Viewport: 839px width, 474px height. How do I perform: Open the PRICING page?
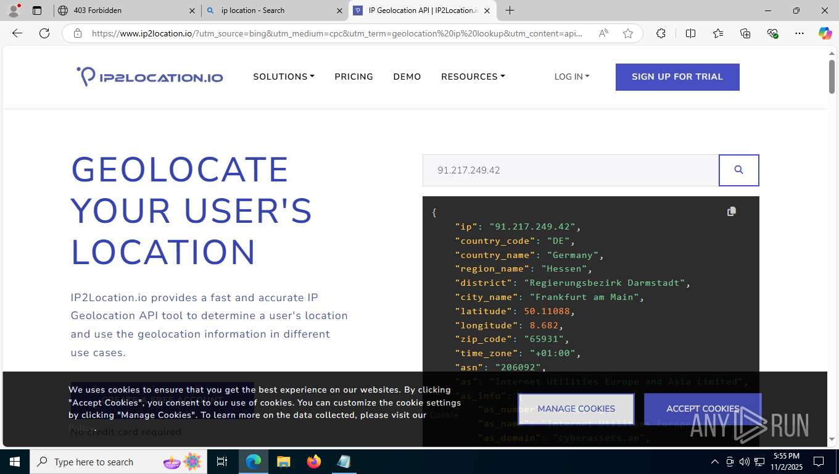tap(354, 77)
